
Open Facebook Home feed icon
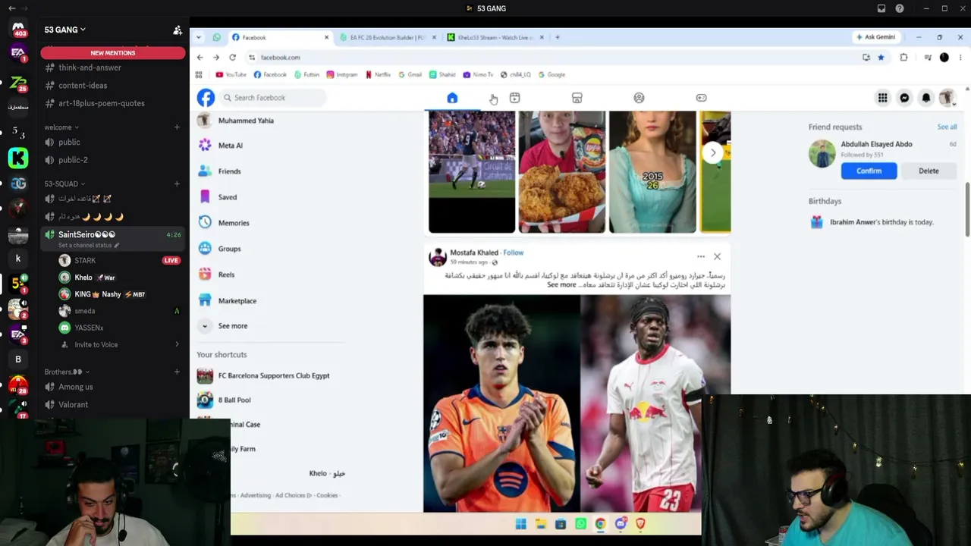tap(452, 98)
